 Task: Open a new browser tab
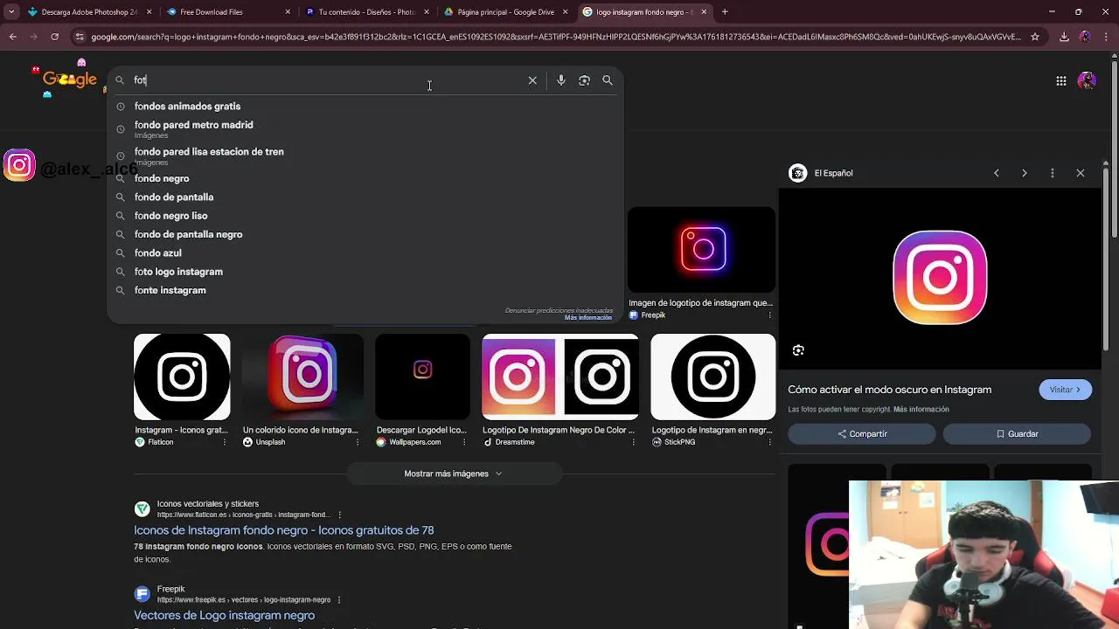(x=725, y=12)
